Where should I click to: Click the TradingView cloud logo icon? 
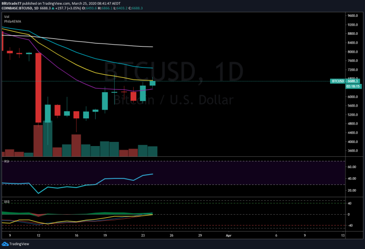[x=5, y=244]
